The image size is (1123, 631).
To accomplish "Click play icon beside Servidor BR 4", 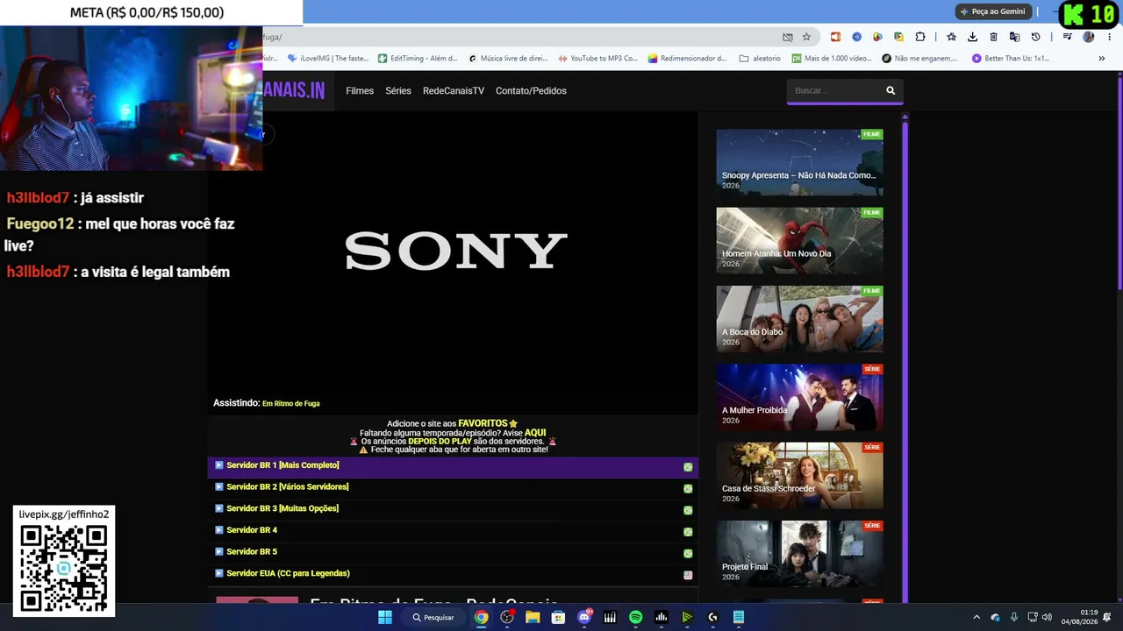I will (219, 530).
